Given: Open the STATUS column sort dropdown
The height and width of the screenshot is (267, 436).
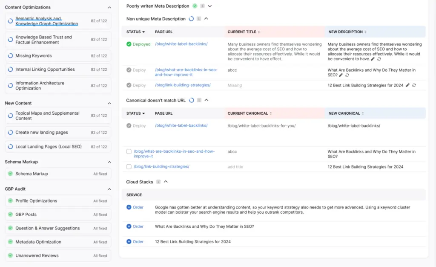Looking at the screenshot, I should 144,32.
